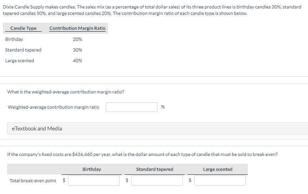Viewport: 308px width, 194px height.
Task: Select the 30% contribution margin value
Action: tap(77, 50)
